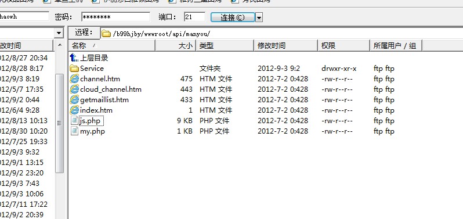Sort remote files by 修改时间 header
The width and height of the screenshot is (463, 219).
[286, 46]
